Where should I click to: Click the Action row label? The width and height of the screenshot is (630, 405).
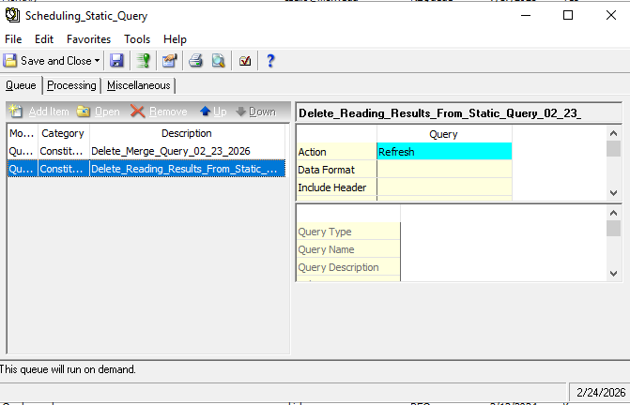coord(337,152)
